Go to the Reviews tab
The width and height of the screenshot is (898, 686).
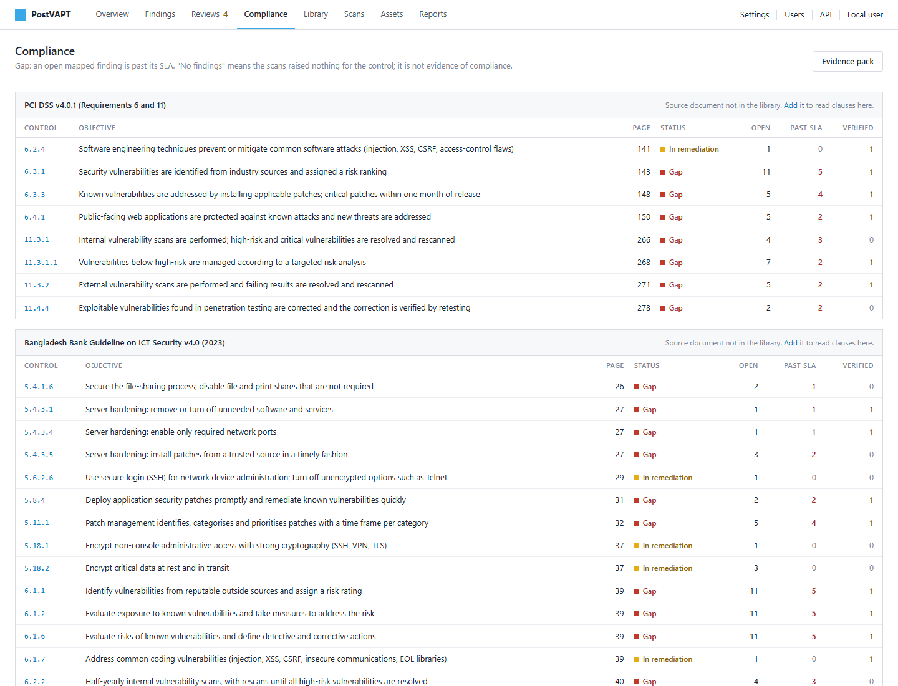click(210, 14)
